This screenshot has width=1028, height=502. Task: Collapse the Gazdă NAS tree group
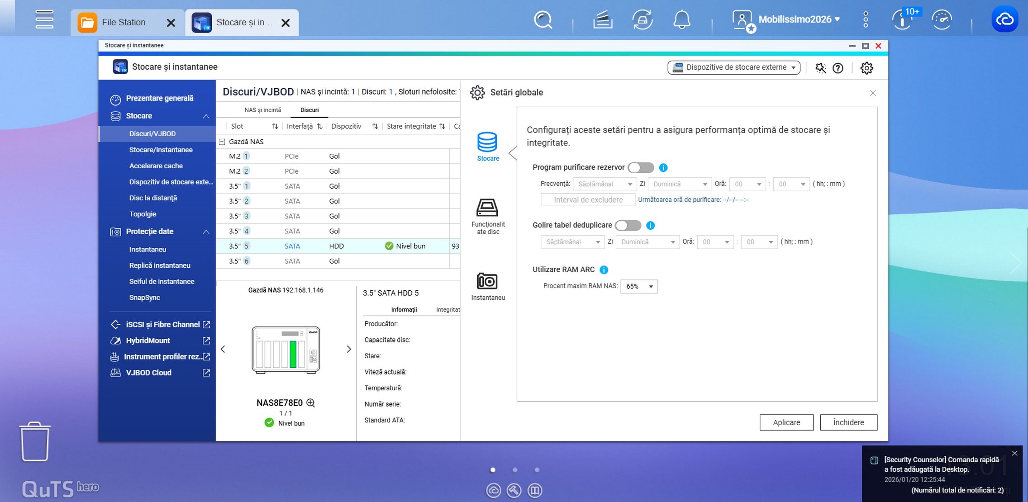coord(222,142)
